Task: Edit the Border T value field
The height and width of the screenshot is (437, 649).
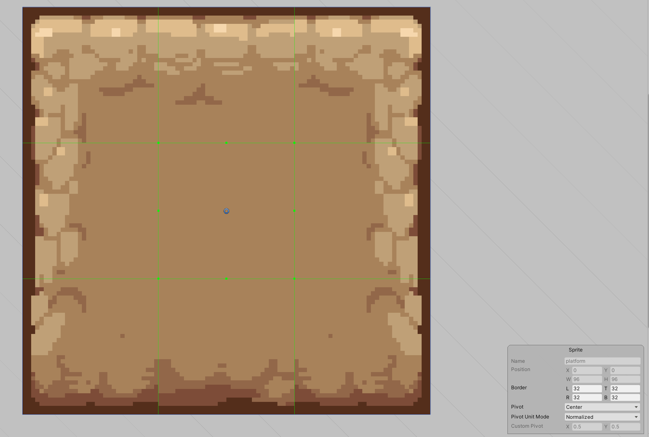Action: tap(625, 388)
